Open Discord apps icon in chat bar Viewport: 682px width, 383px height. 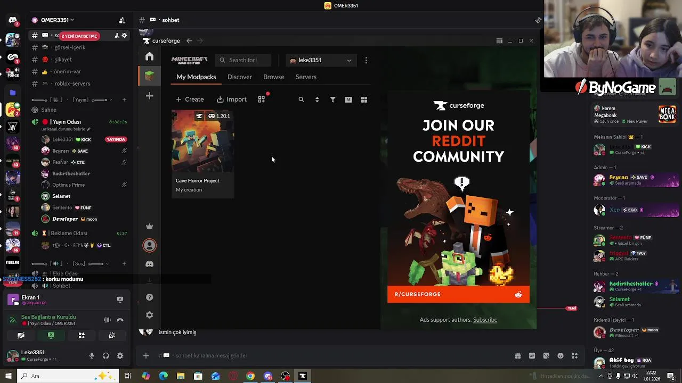[574, 356]
